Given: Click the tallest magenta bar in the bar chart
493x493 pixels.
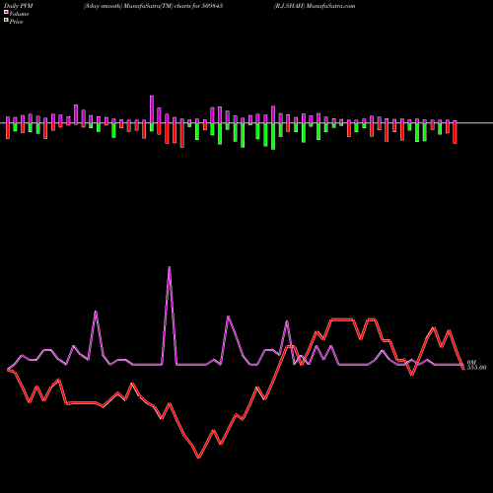Looking at the screenshot, I should [x=152, y=109].
